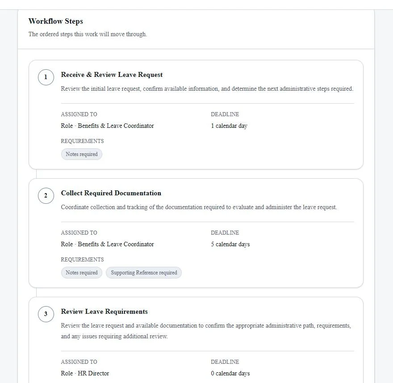The width and height of the screenshot is (393, 383).
Task: Click ASSIGNED TO label in step 2
Action: click(79, 233)
